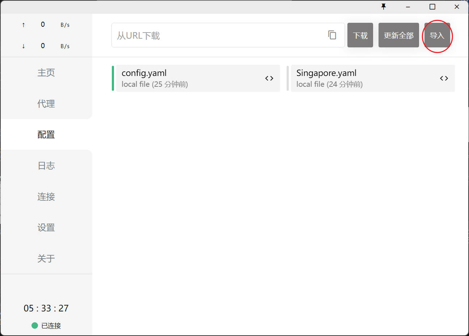Open the code editor icon for Singapore.yaml
The width and height of the screenshot is (469, 336).
(444, 78)
